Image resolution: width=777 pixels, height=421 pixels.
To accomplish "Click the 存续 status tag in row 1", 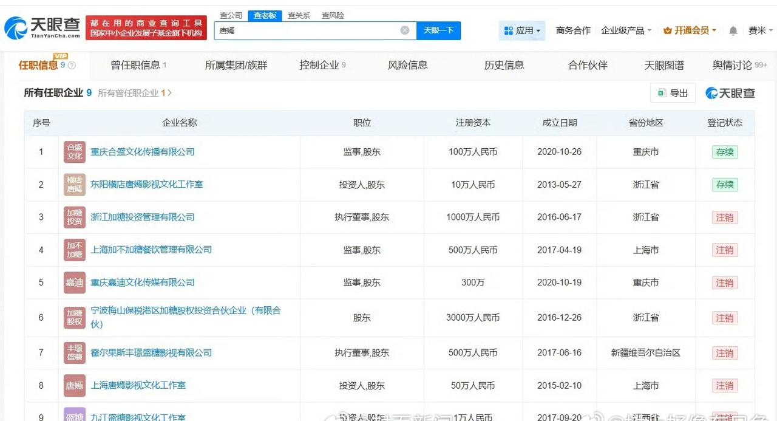I will click(725, 152).
